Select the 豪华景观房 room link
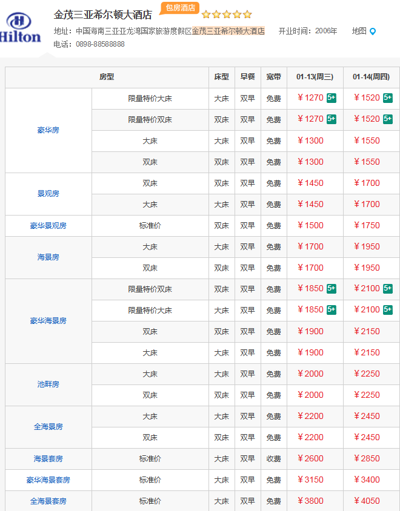 [48, 226]
